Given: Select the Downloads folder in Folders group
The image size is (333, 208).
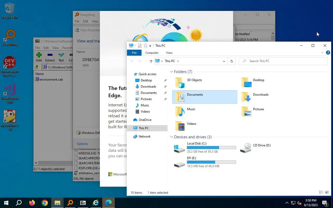Looking at the screenshot, I should (x=271, y=97).
